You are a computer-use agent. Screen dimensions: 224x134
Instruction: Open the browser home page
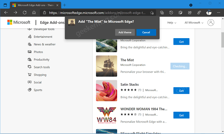[x=34, y=13]
